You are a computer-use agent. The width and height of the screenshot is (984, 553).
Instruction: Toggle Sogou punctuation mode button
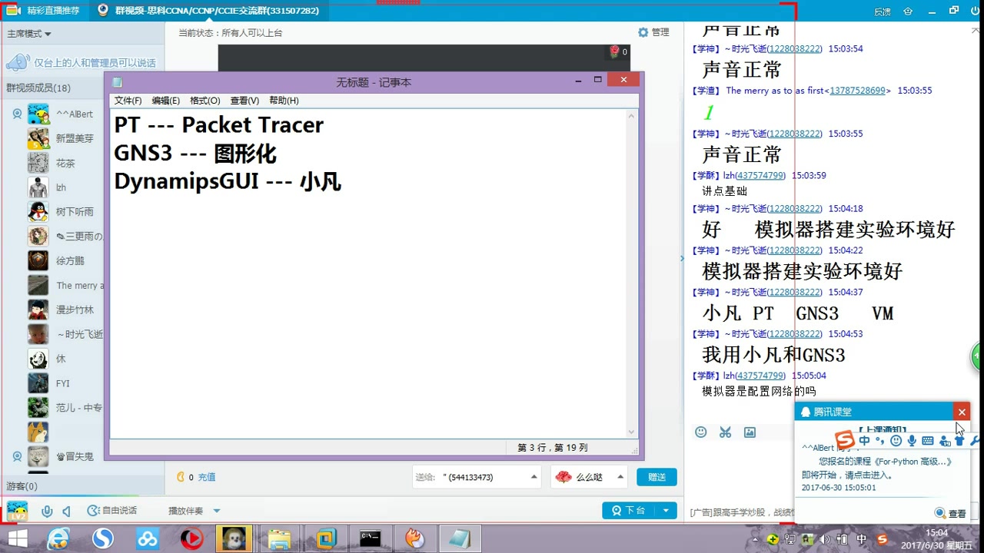pyautogui.click(x=880, y=440)
